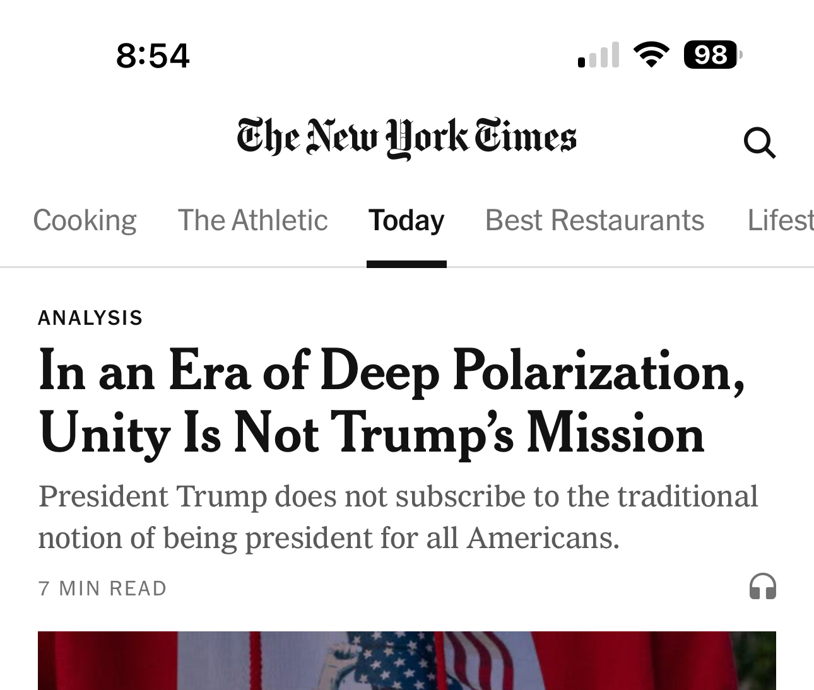Screen dimensions: 814x690
Task: Open the article's lead photo
Action: [406, 661]
